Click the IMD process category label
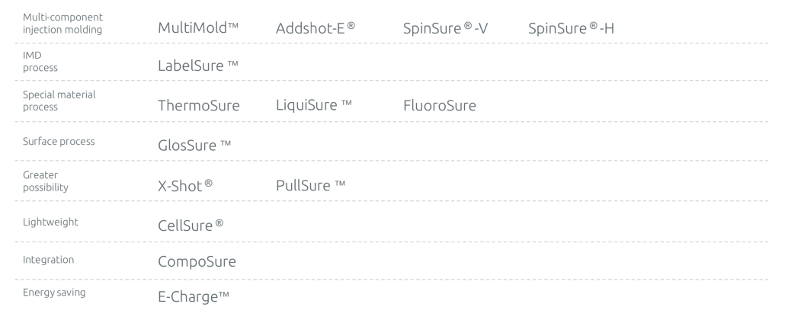 [x=40, y=62]
